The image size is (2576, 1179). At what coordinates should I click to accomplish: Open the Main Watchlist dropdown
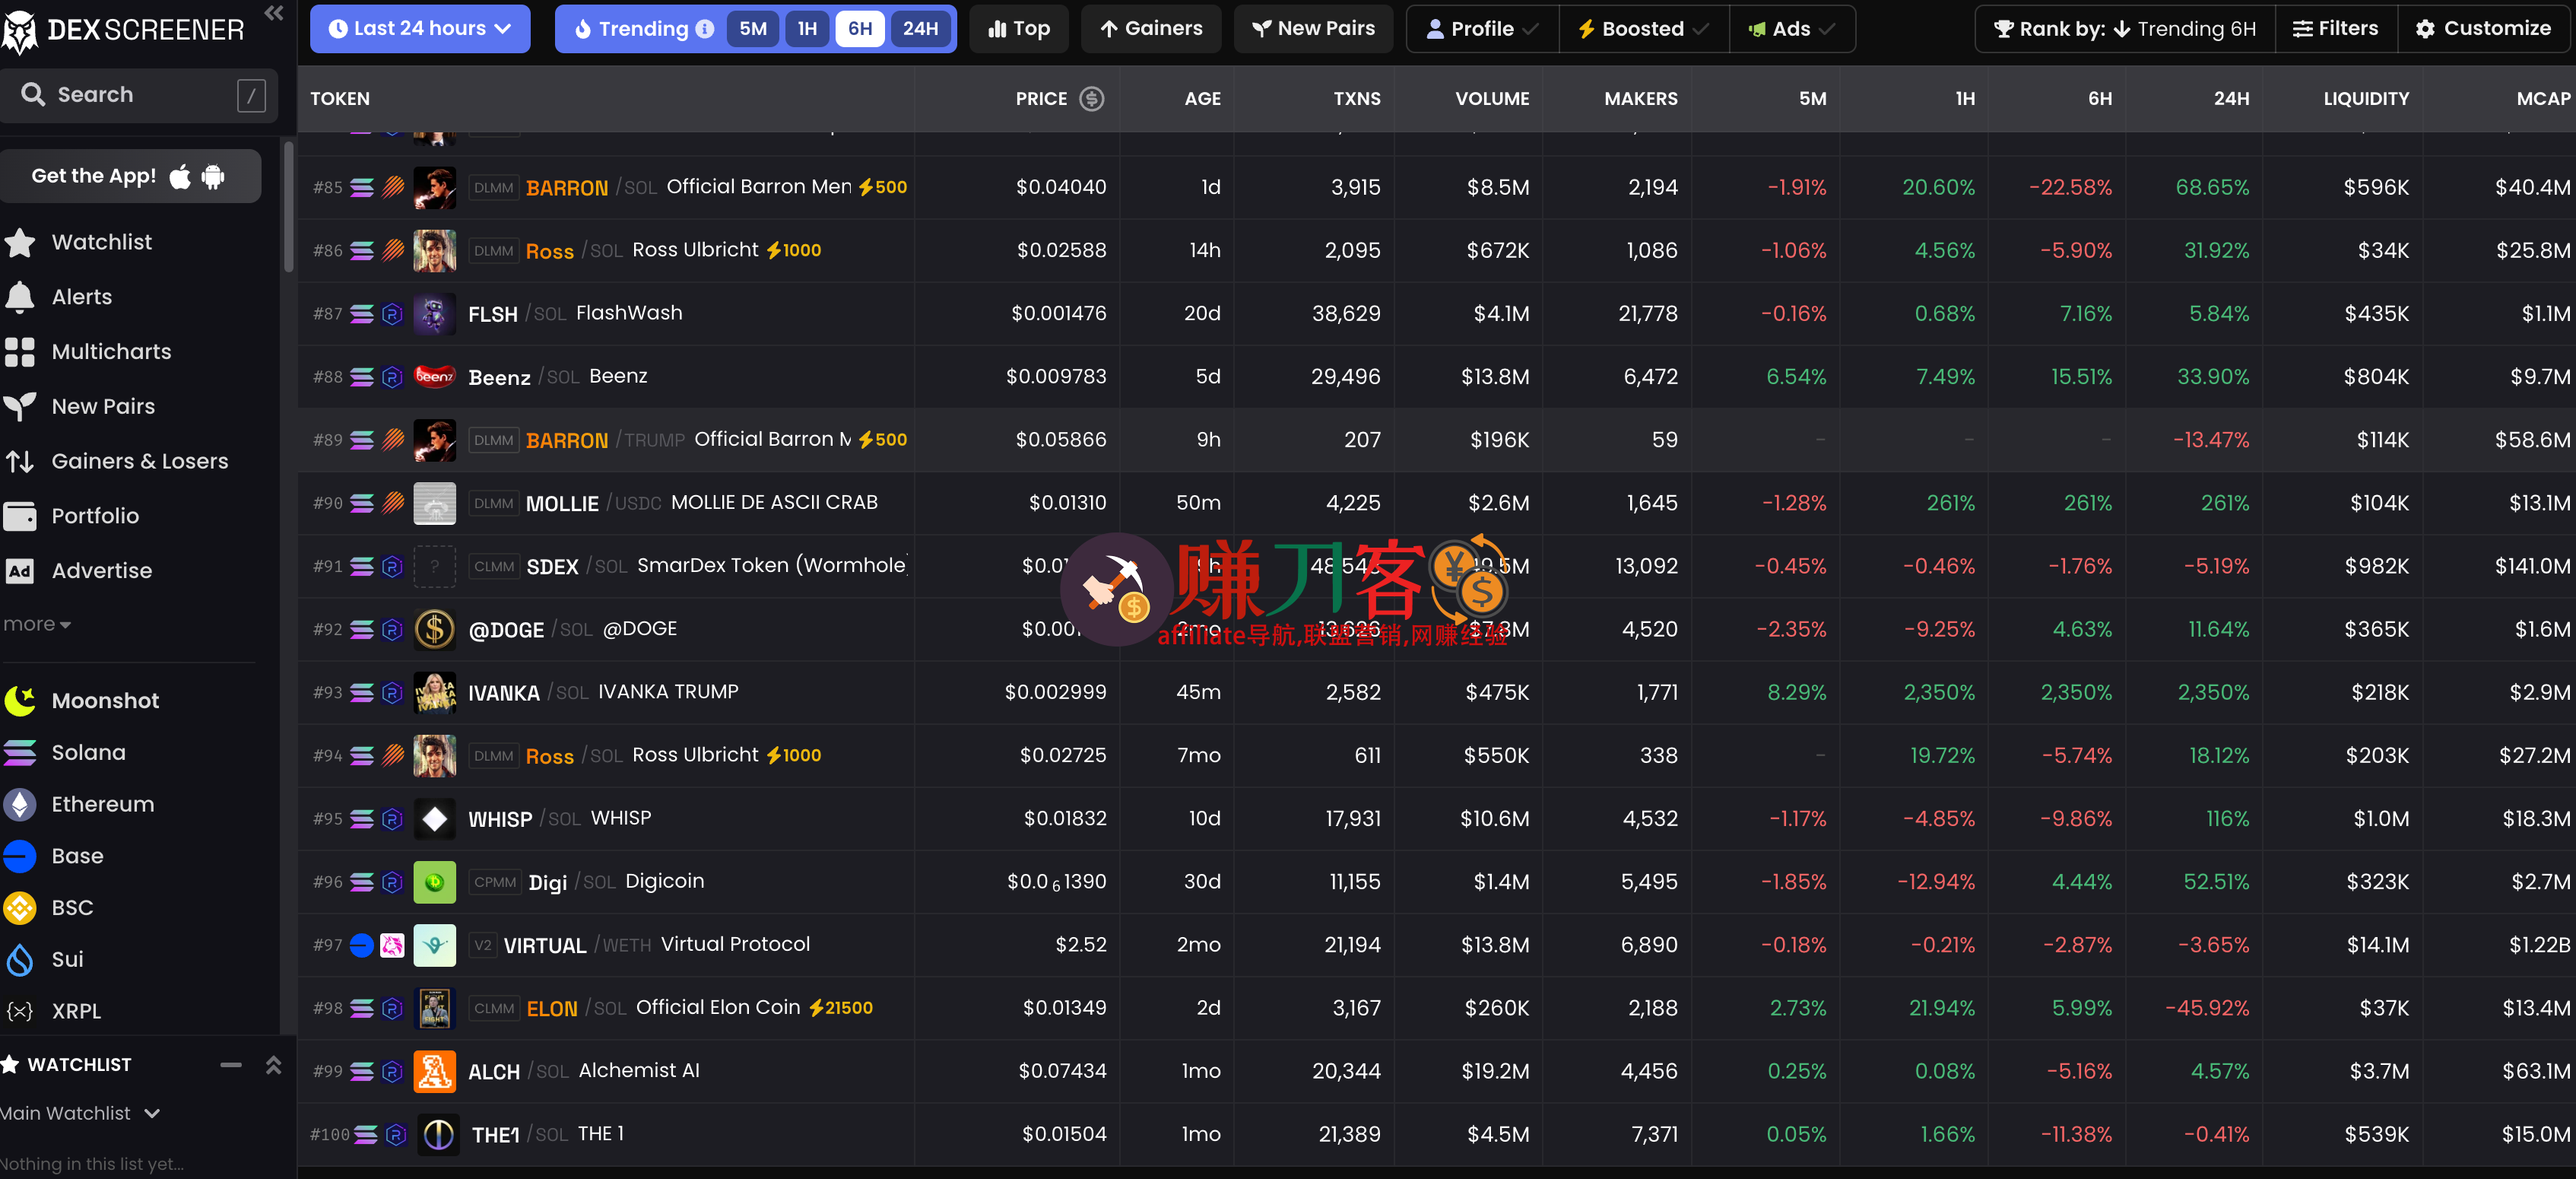tap(80, 1113)
